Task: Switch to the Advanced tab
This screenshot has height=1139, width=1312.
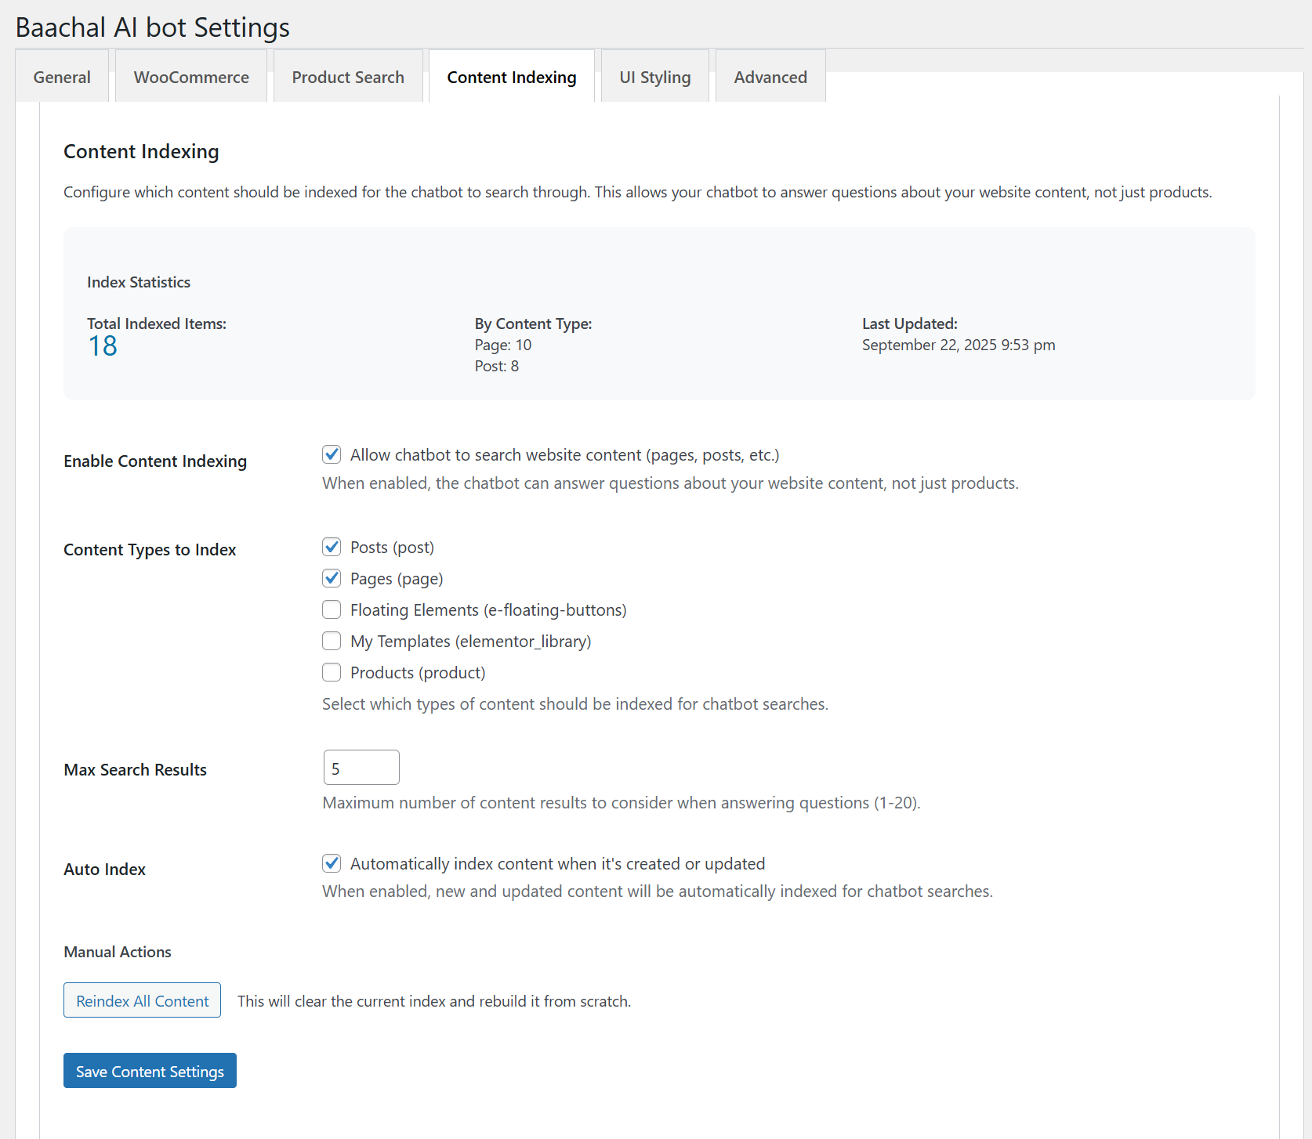Action: click(770, 76)
